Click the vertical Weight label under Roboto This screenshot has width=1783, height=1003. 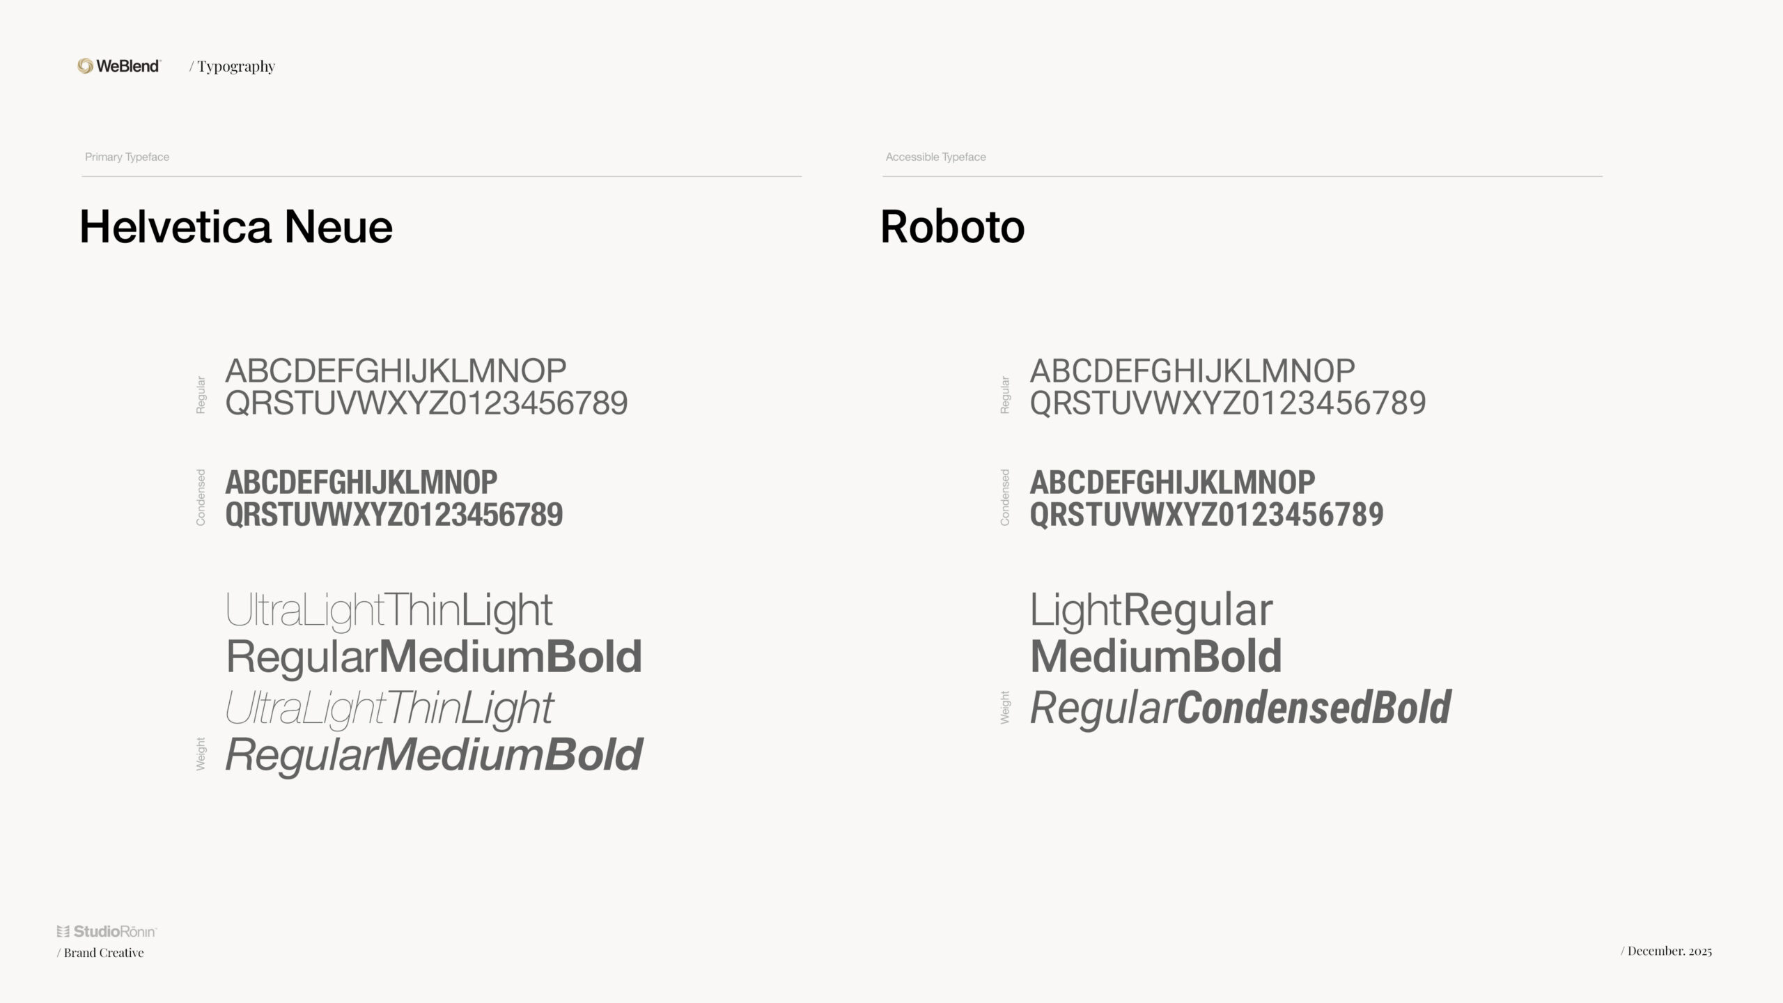(1005, 708)
